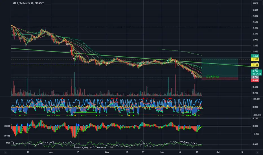Click the 100.000 oscillator axis label
This screenshot has height=155, width=263.
click(x=256, y=99)
